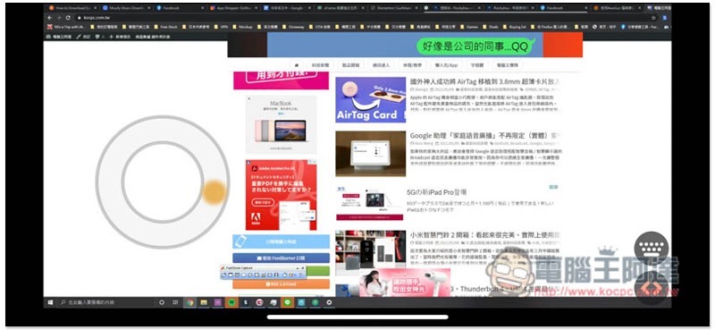Tap the orange code-brackets floating button
The height and width of the screenshot is (330, 715).
(652, 289)
